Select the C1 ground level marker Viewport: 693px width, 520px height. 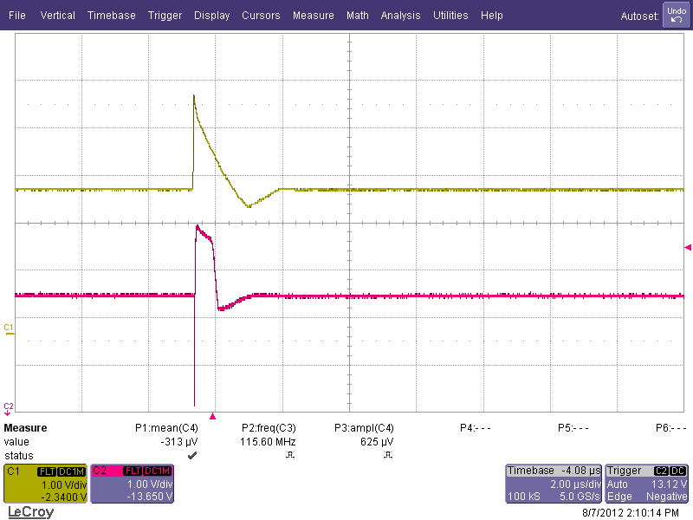tap(9, 330)
